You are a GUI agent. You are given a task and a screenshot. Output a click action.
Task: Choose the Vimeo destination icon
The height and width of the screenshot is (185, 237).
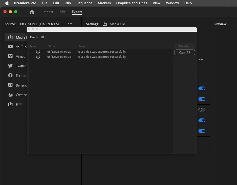[10, 56]
